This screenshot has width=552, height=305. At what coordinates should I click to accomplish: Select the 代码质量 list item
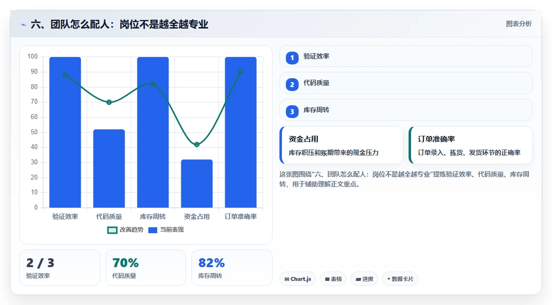coord(406,83)
